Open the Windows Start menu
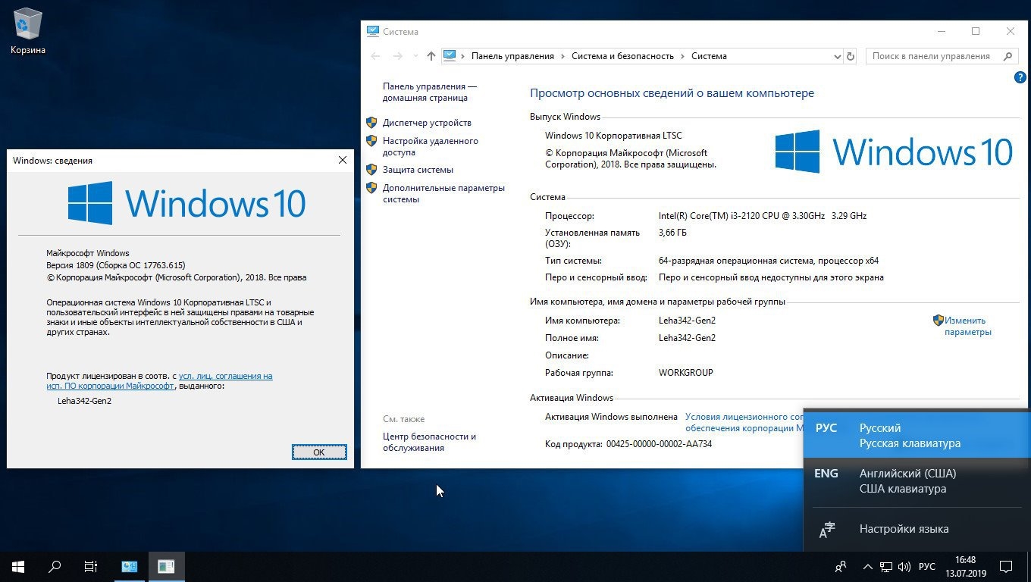 coord(18,566)
